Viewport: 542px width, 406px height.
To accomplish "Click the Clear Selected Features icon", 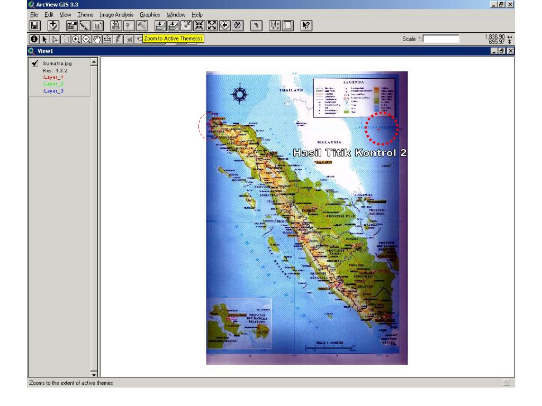I will point(288,25).
